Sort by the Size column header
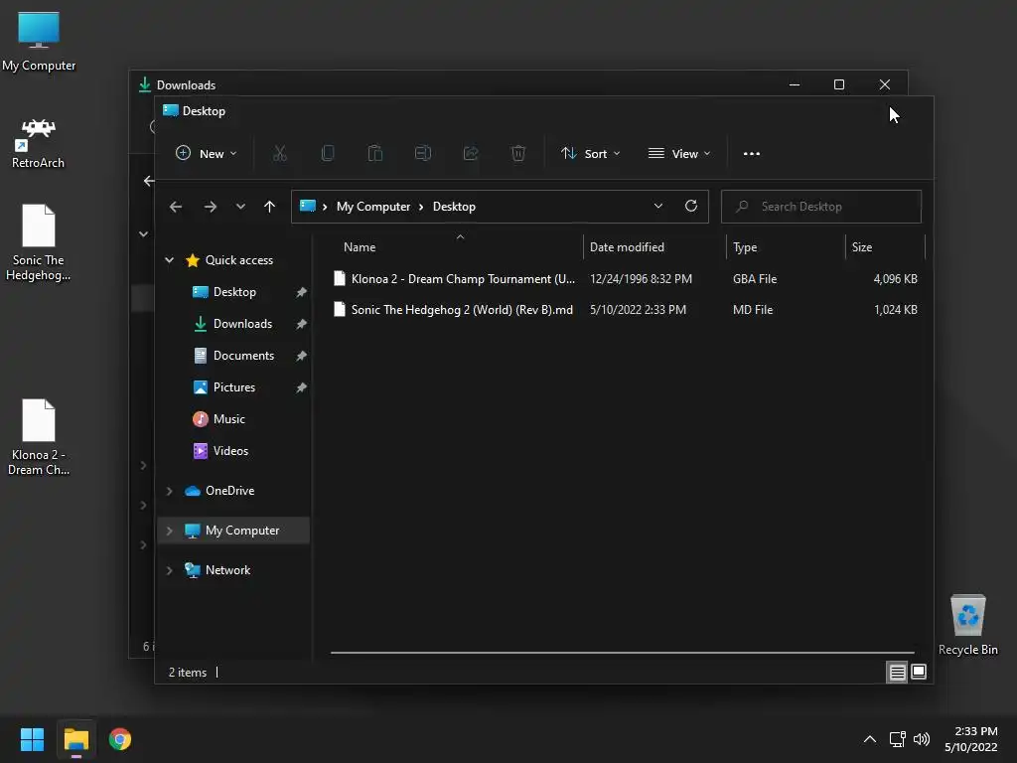1017x763 pixels. (861, 247)
